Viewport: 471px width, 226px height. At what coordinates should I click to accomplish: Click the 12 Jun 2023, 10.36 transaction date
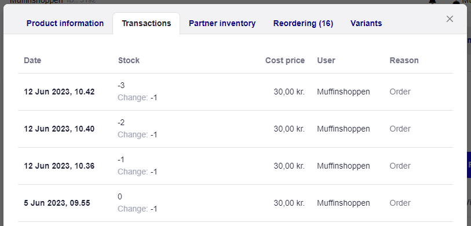[x=59, y=166]
